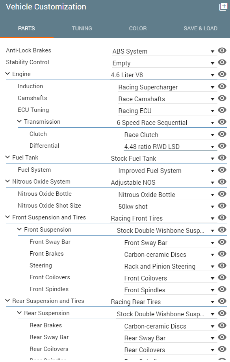Image resolution: width=230 pixels, height=362 pixels.
Task: Click the add-window icon in the header
Action: [x=223, y=7]
